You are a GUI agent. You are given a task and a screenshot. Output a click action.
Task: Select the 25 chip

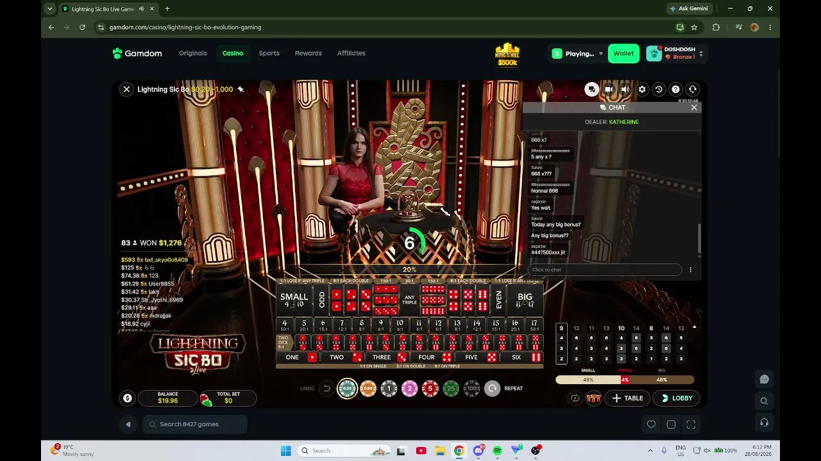click(x=451, y=388)
